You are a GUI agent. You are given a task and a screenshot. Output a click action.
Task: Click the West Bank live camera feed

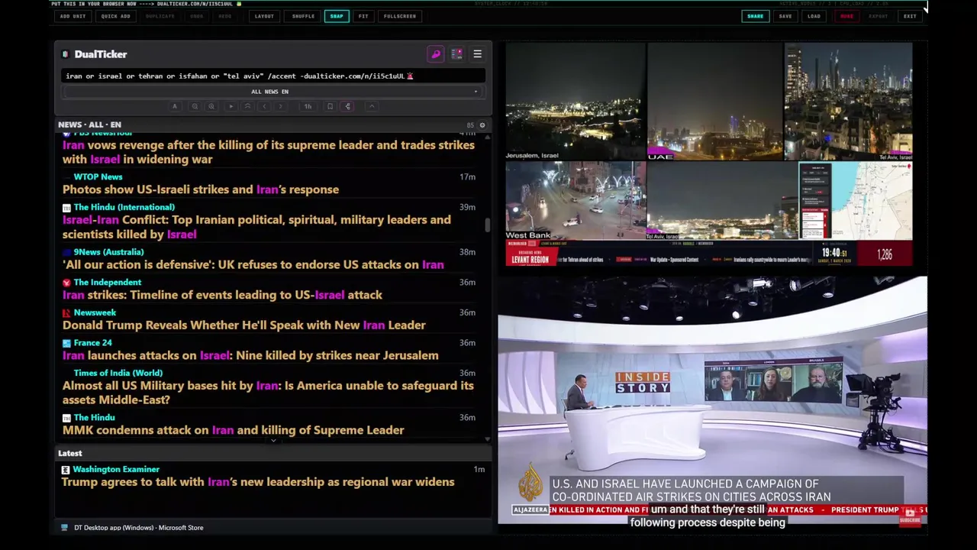point(576,201)
